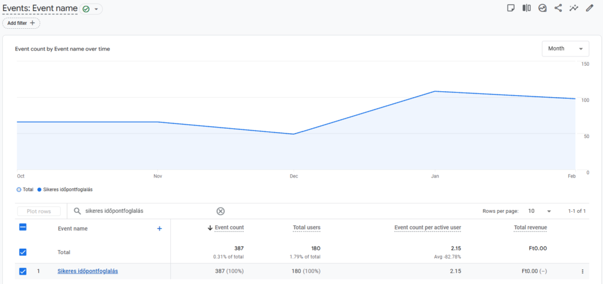Open the three-dot menu for row 1
603x284 pixels.
tap(582, 271)
